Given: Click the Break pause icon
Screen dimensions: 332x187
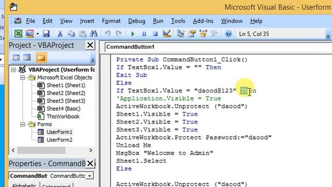Looking at the screenshot, I should coord(144,34).
